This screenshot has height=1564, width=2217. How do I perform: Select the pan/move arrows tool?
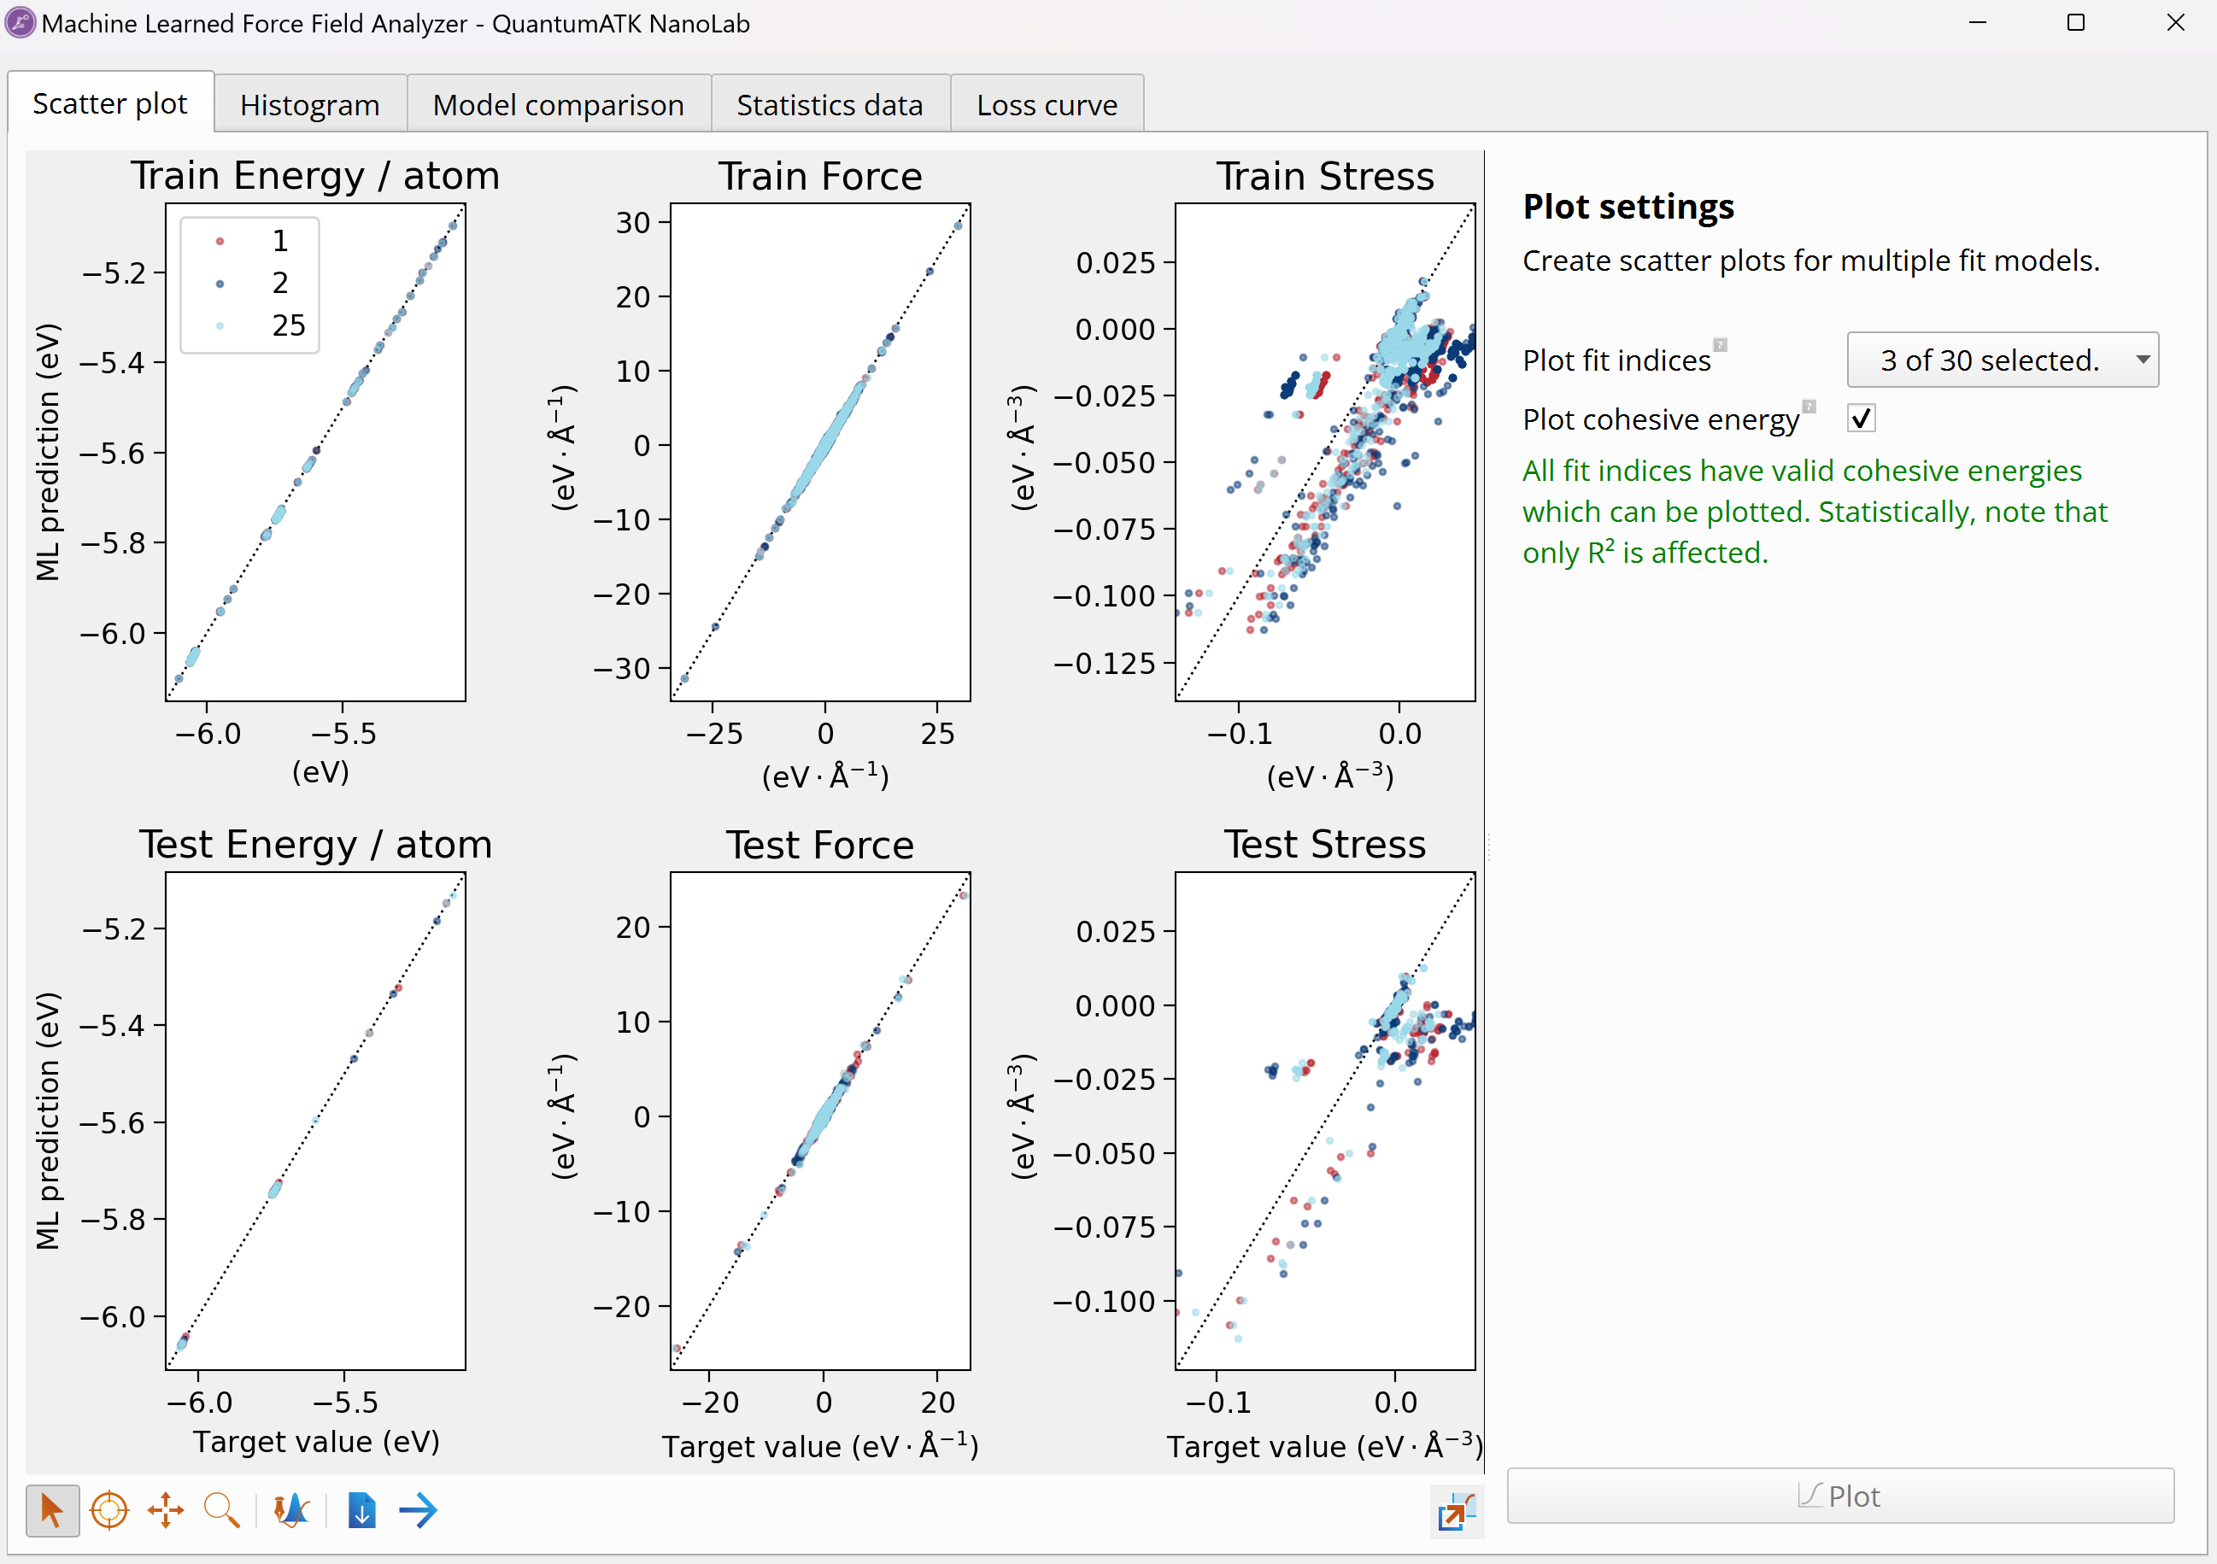tap(165, 1510)
